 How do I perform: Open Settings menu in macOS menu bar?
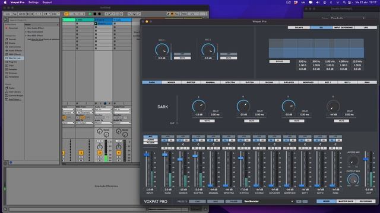(x=33, y=2)
